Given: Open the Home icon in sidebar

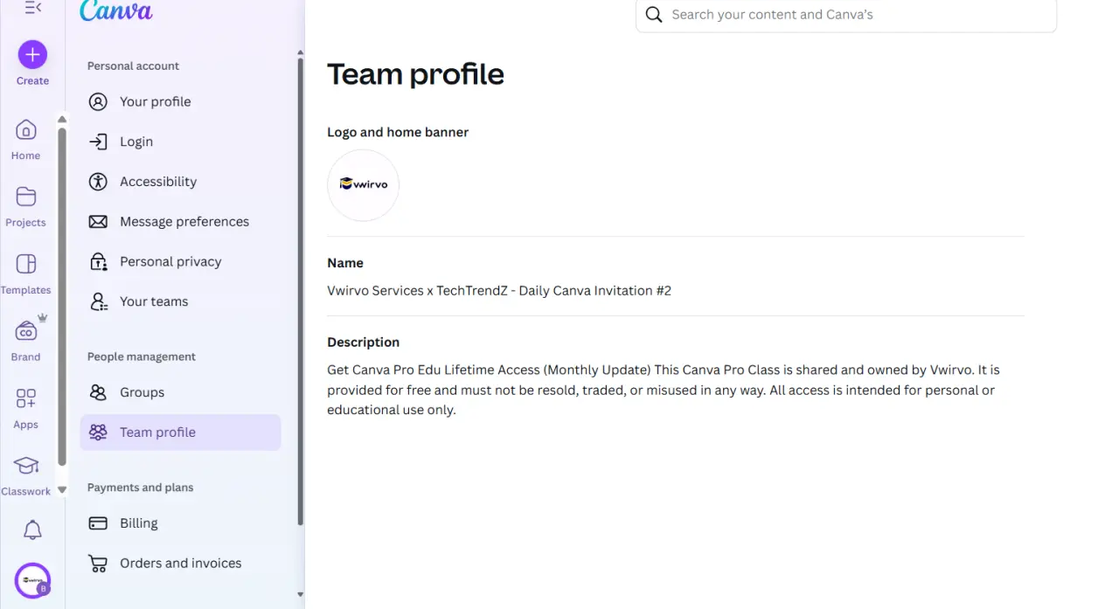Looking at the screenshot, I should pyautogui.click(x=25, y=130).
